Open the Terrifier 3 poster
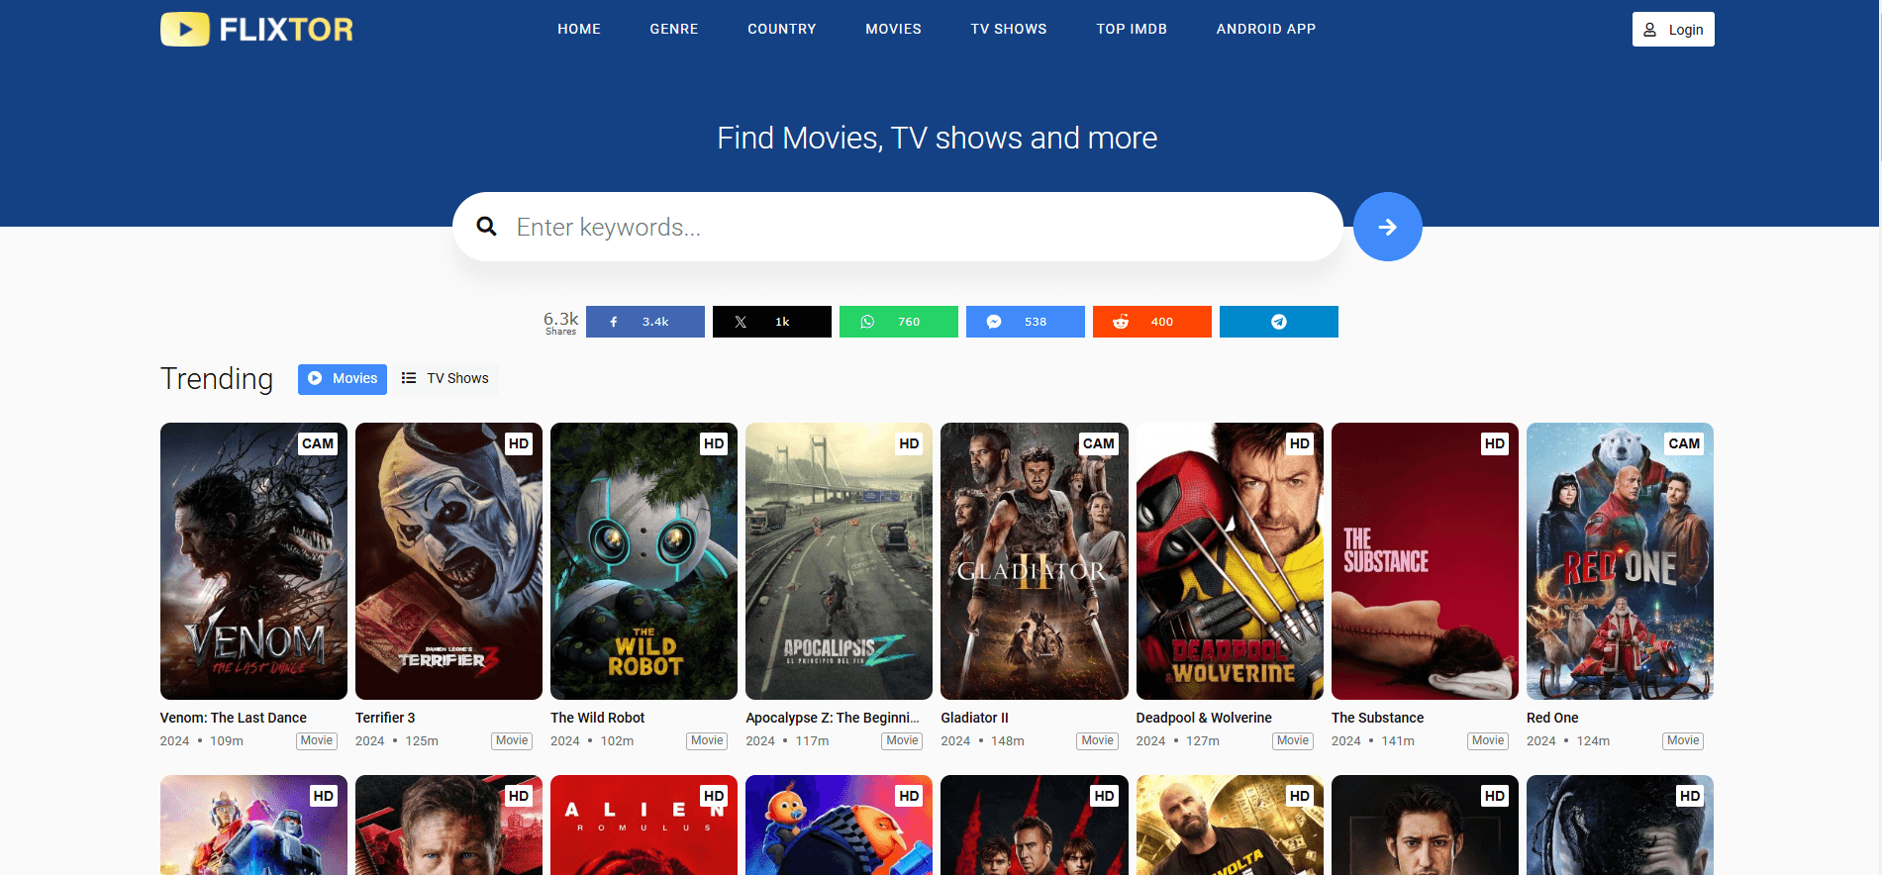This screenshot has width=1882, height=875. [448, 561]
